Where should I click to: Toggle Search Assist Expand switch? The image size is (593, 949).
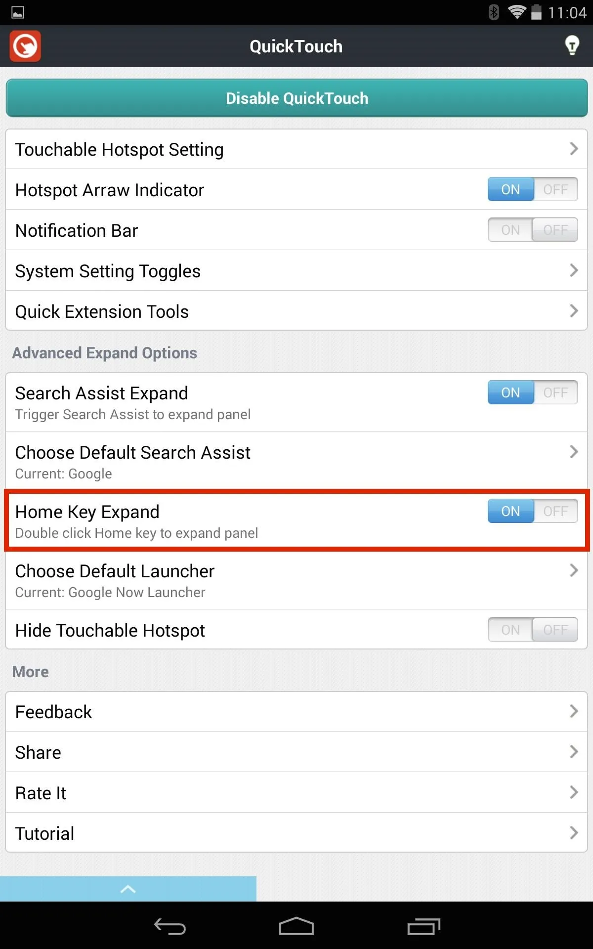533,392
